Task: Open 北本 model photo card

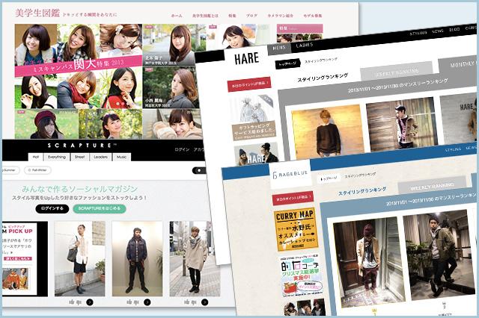Action: point(171,45)
